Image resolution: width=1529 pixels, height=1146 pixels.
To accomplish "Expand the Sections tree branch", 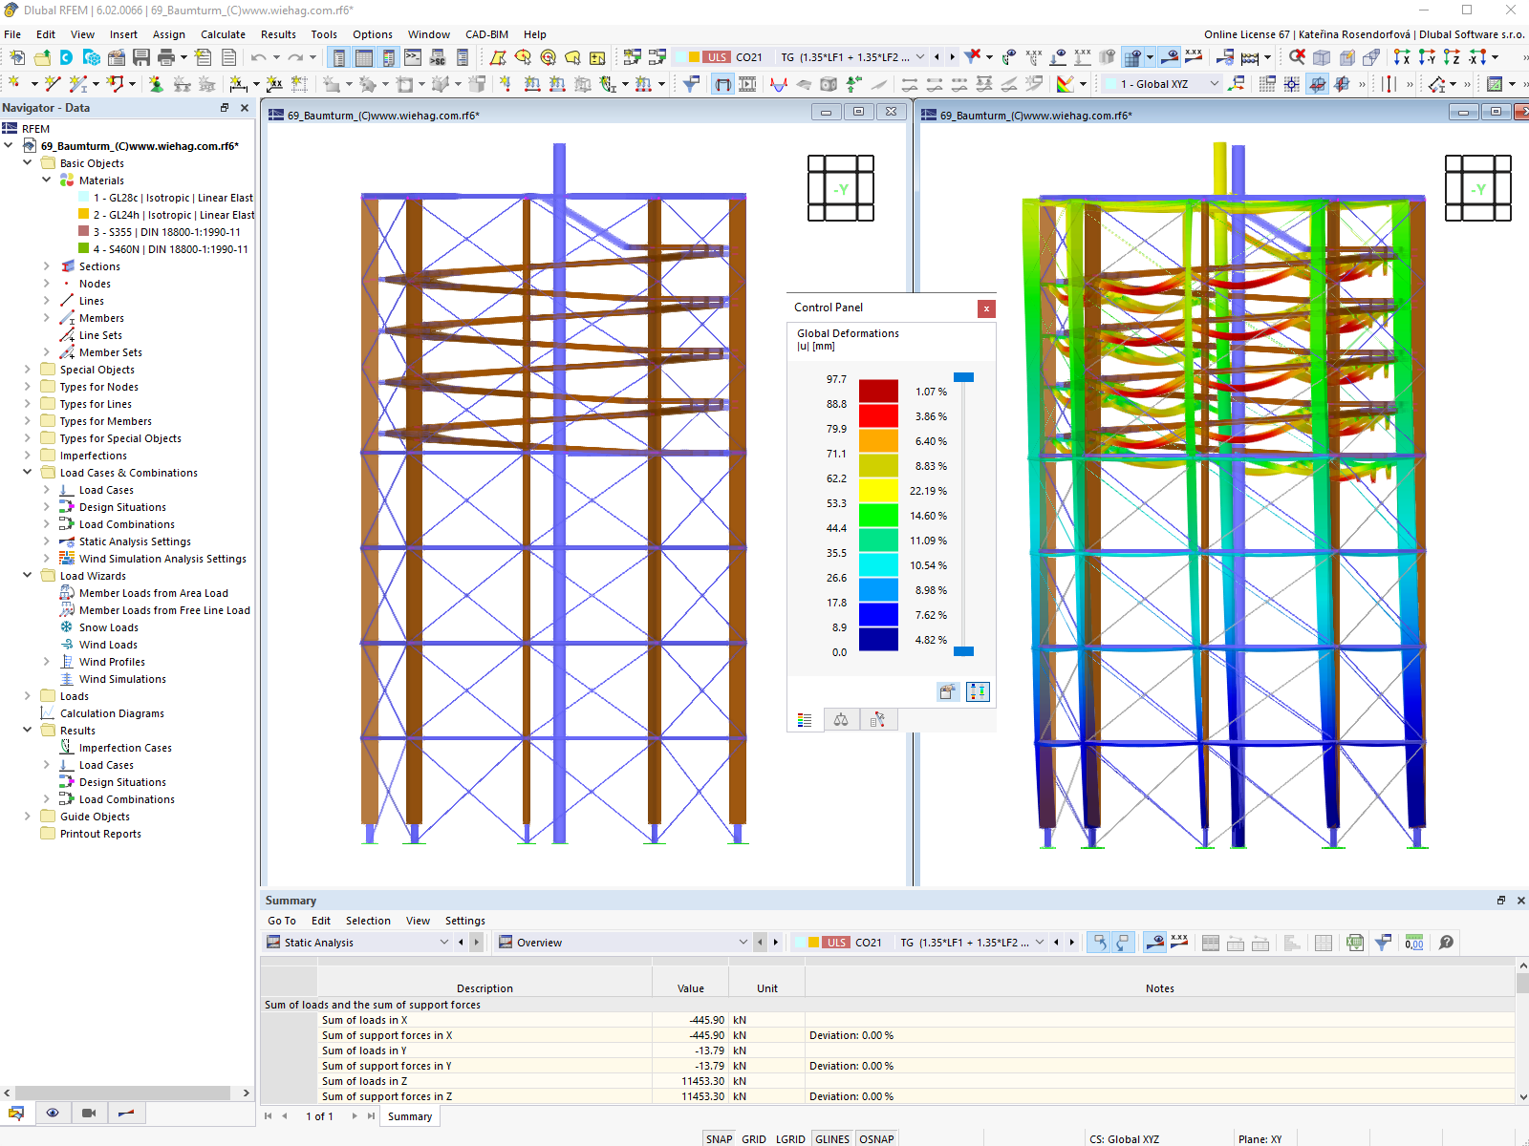I will coord(46,265).
